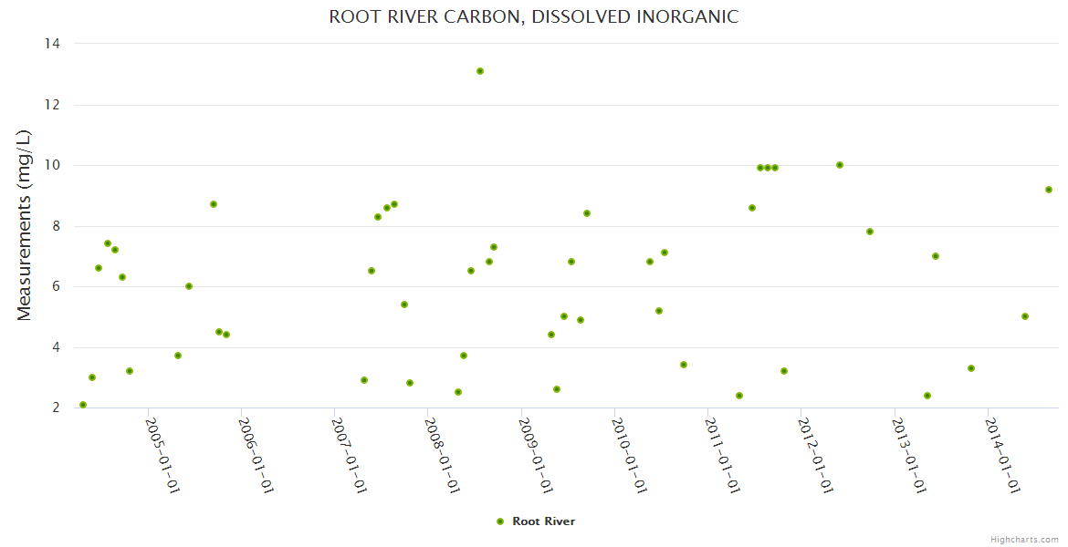Select the highest data point near 13 mg/L
This screenshot has height=547, width=1068.
click(480, 71)
